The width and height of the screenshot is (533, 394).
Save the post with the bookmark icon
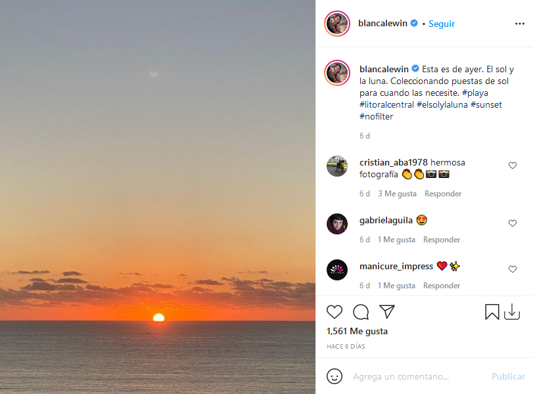[492, 312]
